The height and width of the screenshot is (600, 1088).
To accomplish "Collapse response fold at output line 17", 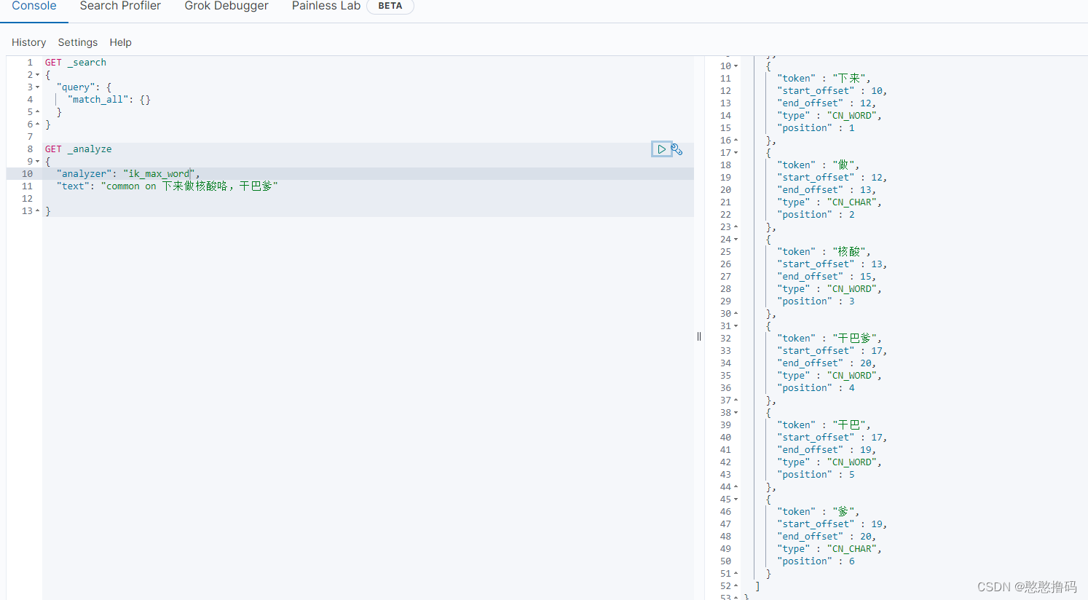I will (736, 153).
